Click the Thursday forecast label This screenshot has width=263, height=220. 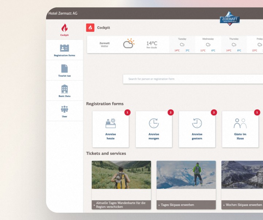pyautogui.click(x=234, y=39)
